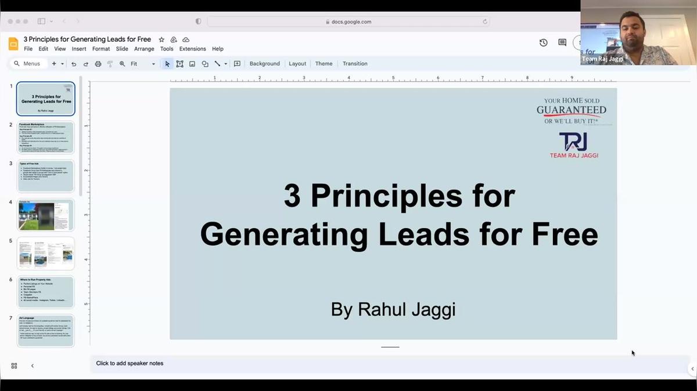The width and height of the screenshot is (697, 391).
Task: Click the zoom magnifier icon
Action: pos(122,64)
